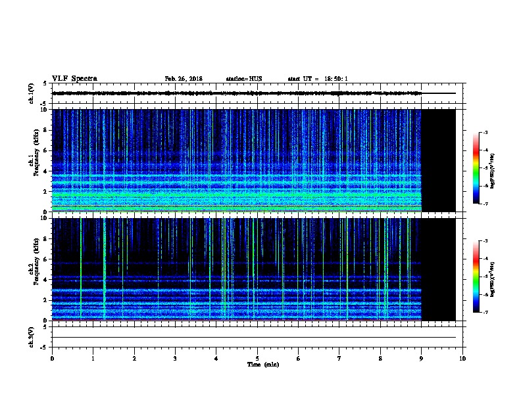Image resolution: width=521 pixels, height=402 pixels.
Task: Click the "8" kHz tick of ch.2 spectrogram
Action: pyautogui.click(x=45, y=239)
